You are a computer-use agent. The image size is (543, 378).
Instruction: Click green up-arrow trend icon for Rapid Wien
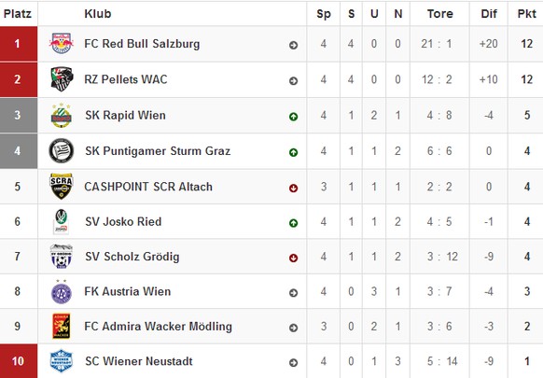tap(293, 117)
